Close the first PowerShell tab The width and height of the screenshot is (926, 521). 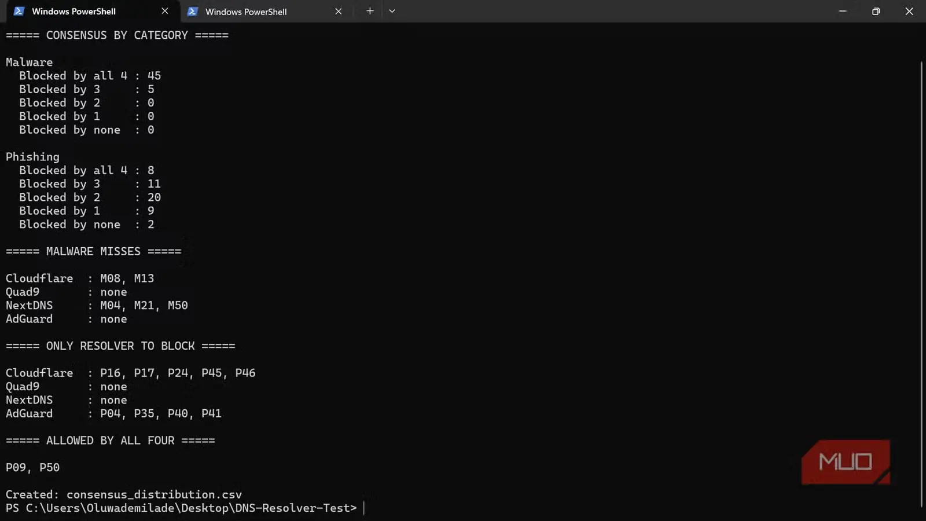click(165, 11)
